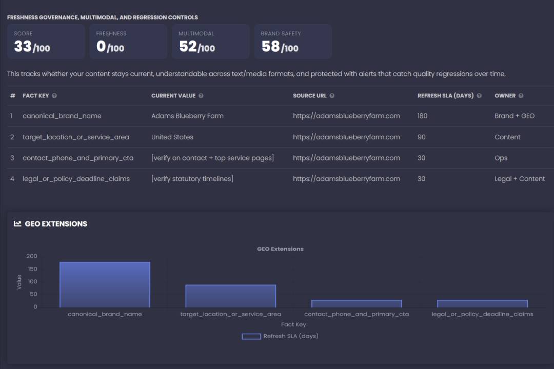Click chart icon beside GEO Extensions heading

tap(17, 223)
